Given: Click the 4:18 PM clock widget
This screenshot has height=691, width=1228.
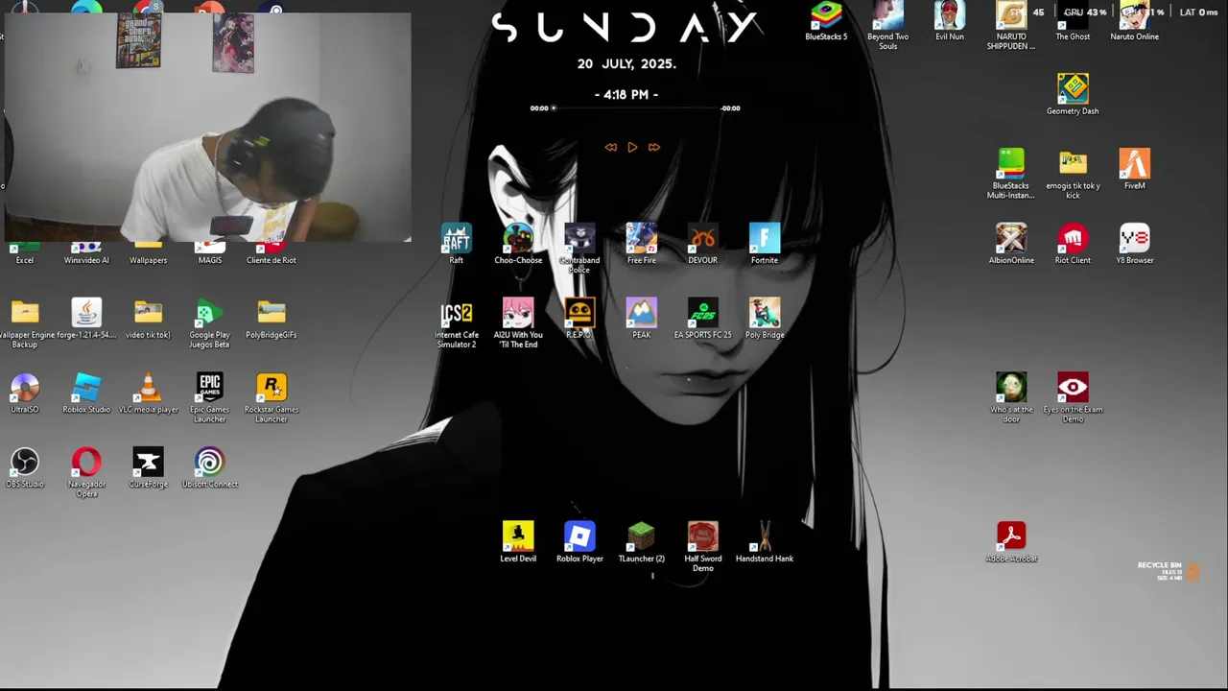Looking at the screenshot, I should click(626, 94).
